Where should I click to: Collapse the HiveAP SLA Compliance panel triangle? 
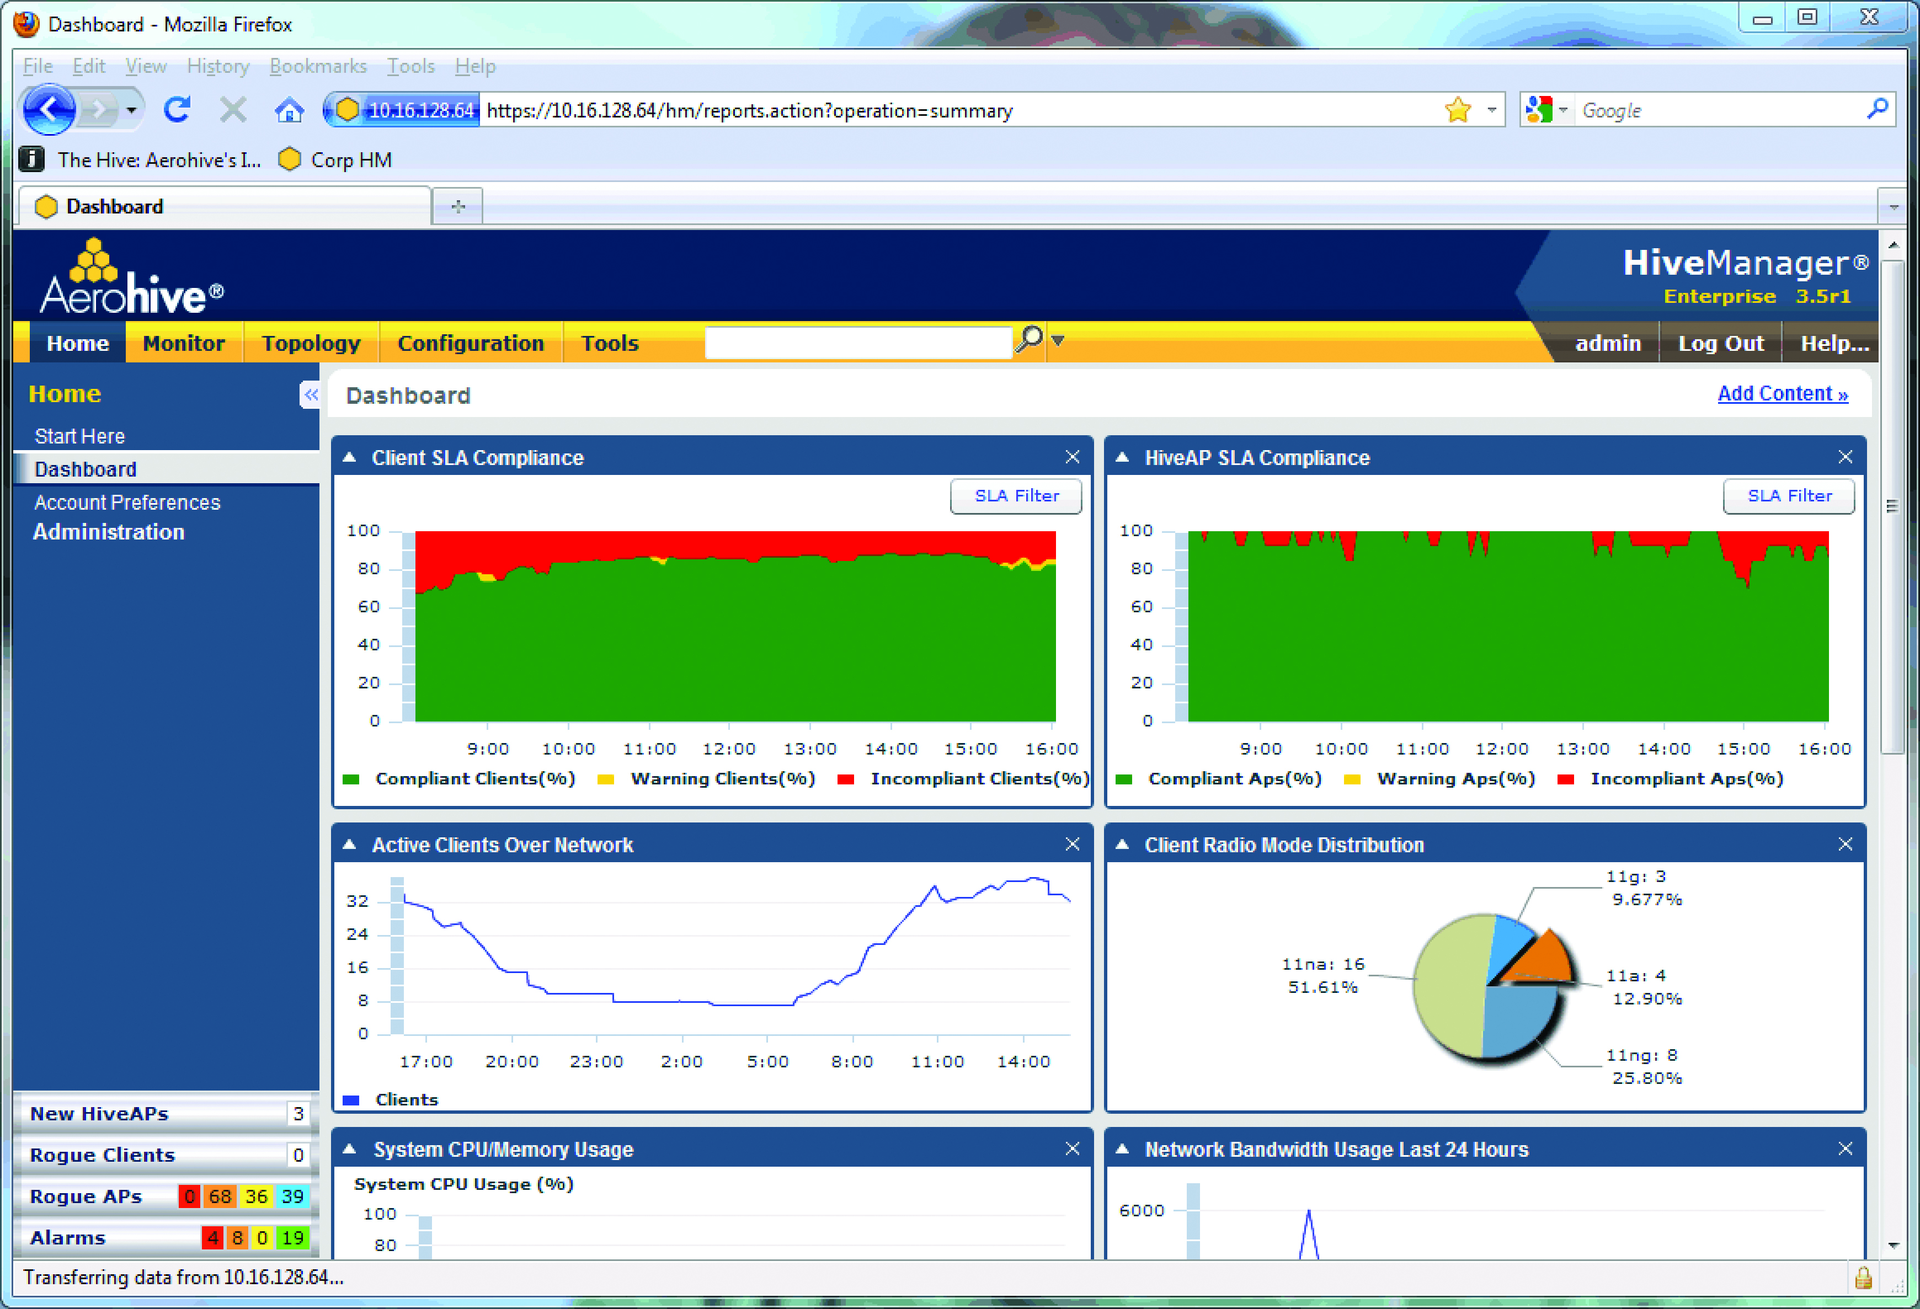(1122, 457)
